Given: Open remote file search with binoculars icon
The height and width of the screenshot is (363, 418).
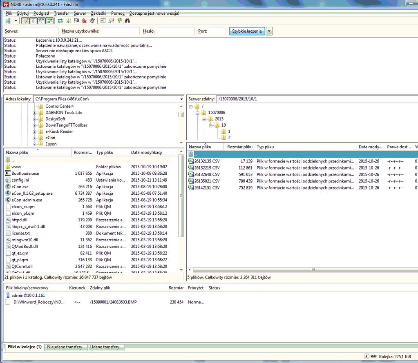Looking at the screenshot, I should point(127,21).
